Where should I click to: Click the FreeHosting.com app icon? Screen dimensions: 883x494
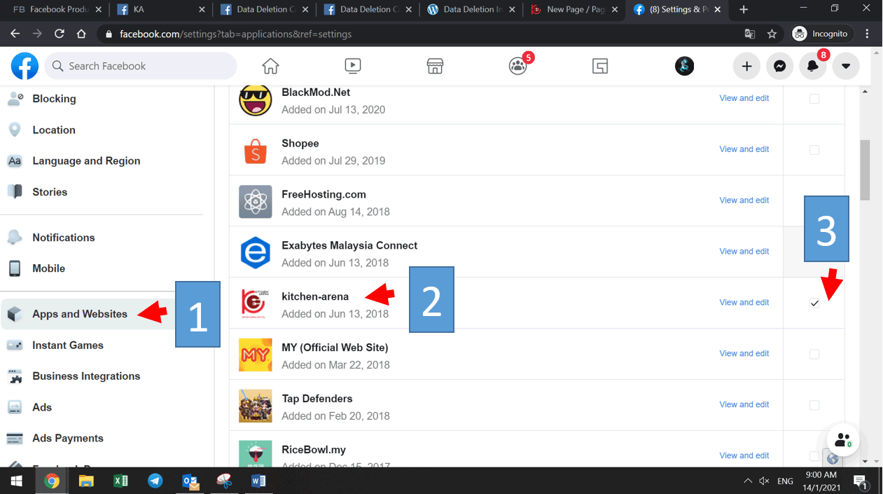255,202
